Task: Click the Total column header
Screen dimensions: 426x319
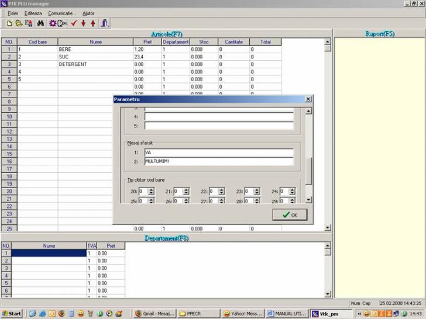Action: (266, 42)
